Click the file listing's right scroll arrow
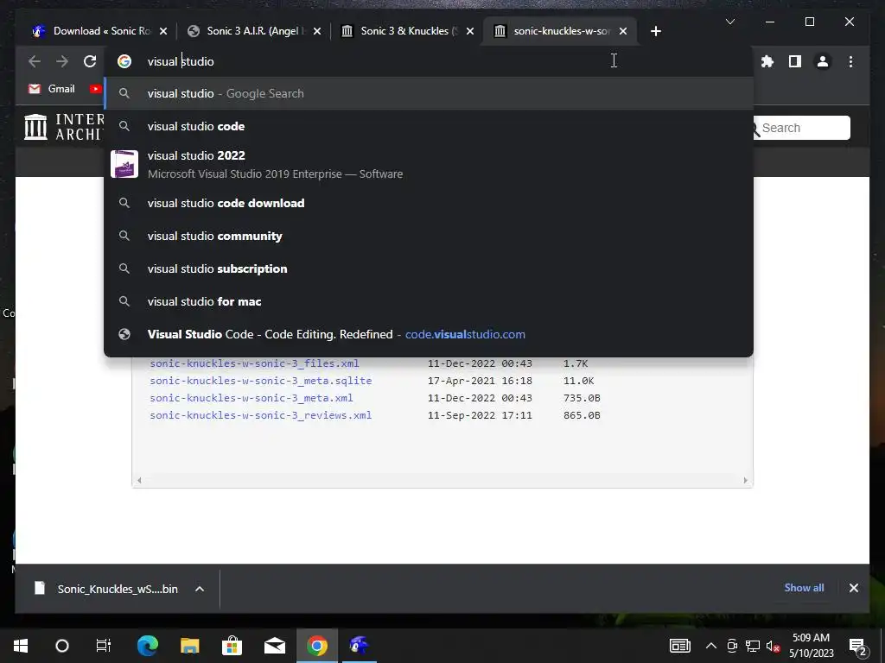 (746, 480)
